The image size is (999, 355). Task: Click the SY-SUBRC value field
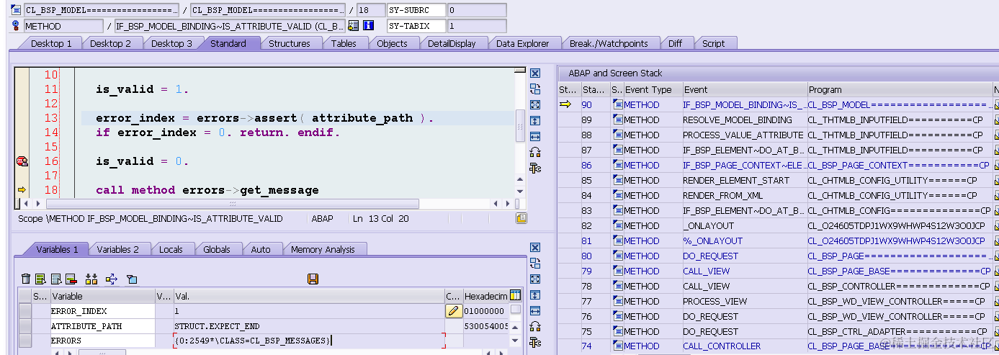(x=475, y=10)
